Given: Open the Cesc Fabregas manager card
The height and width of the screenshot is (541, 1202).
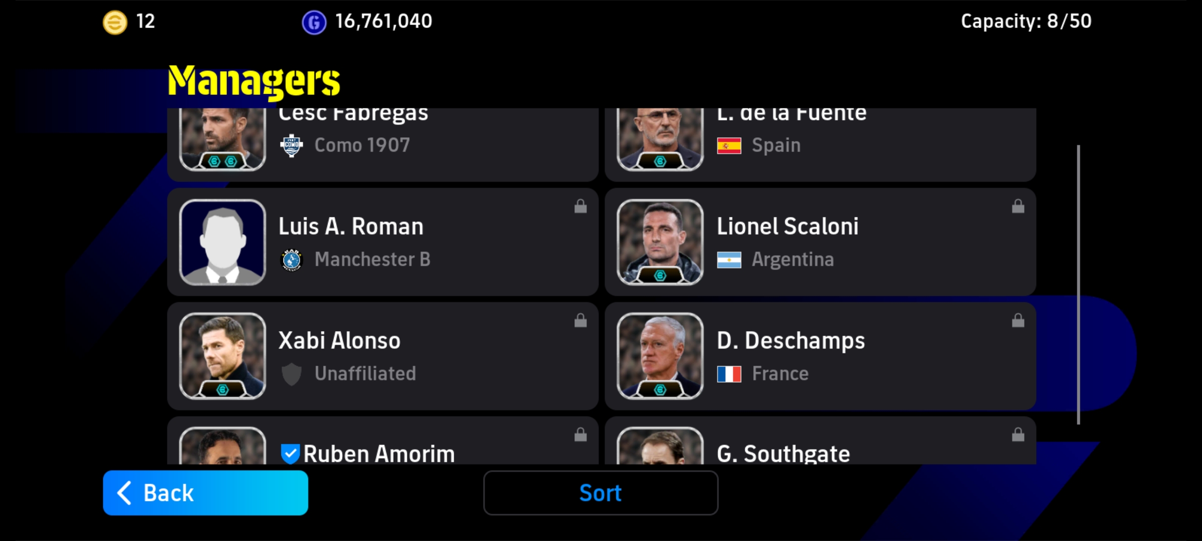Looking at the screenshot, I should point(383,144).
